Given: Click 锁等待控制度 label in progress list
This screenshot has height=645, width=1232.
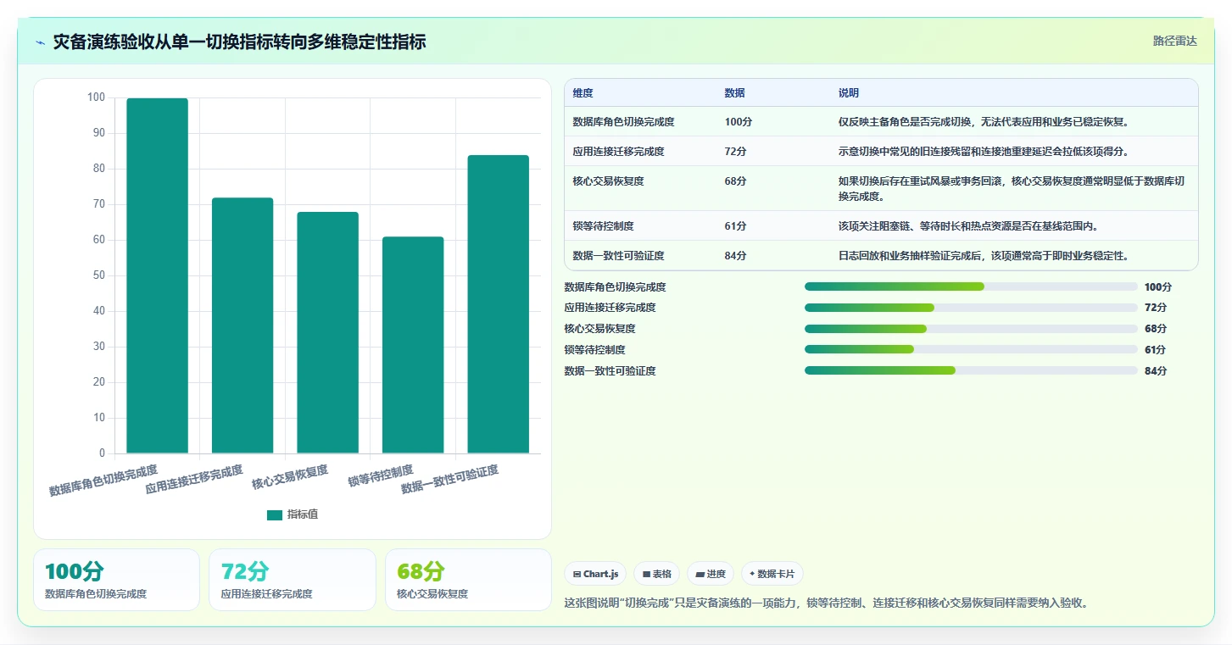Looking at the screenshot, I should (595, 350).
